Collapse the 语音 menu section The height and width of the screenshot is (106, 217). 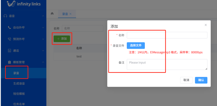pyautogui.click(x=43, y=16)
